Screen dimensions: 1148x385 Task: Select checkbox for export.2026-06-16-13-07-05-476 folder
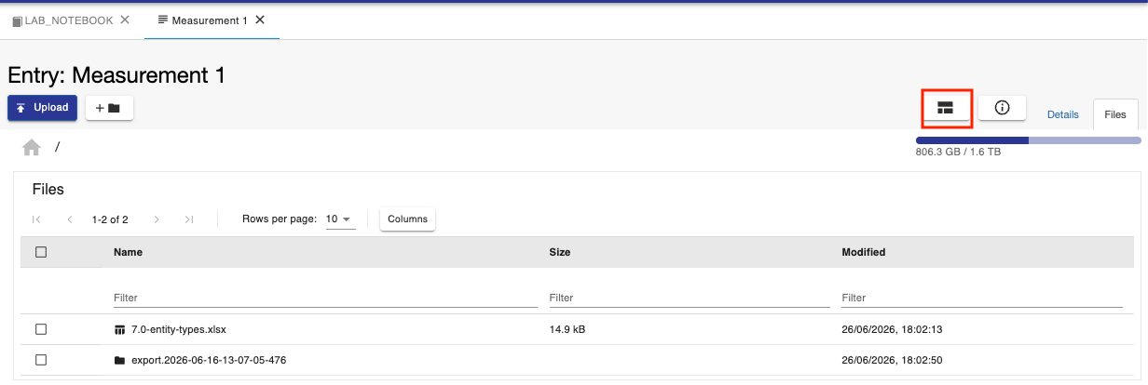(41, 360)
